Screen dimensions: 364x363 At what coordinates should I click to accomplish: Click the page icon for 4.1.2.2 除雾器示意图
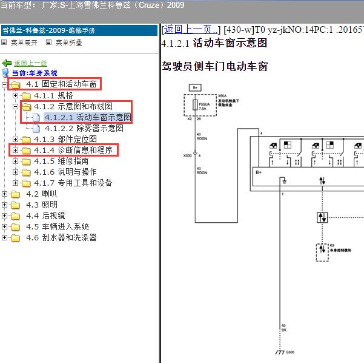click(36, 128)
